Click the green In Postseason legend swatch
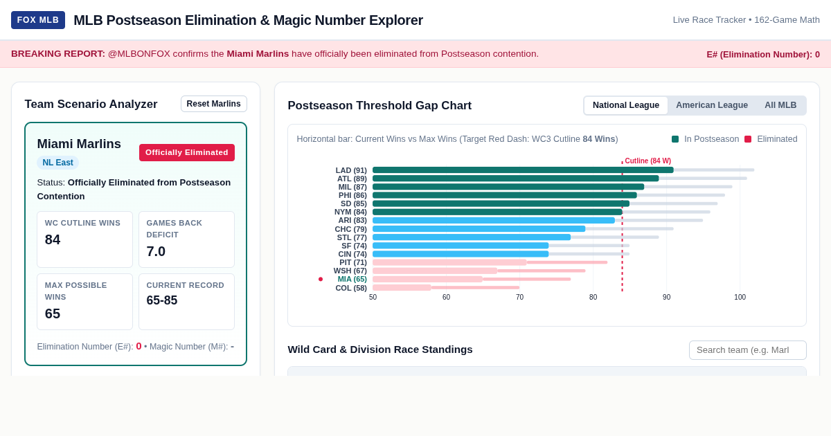831x436 pixels. [x=675, y=139]
